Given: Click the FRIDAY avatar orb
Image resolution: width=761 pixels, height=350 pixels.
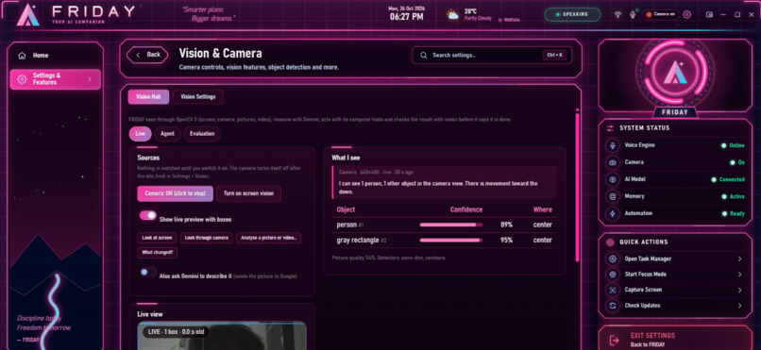Looking at the screenshot, I should 675,73.
